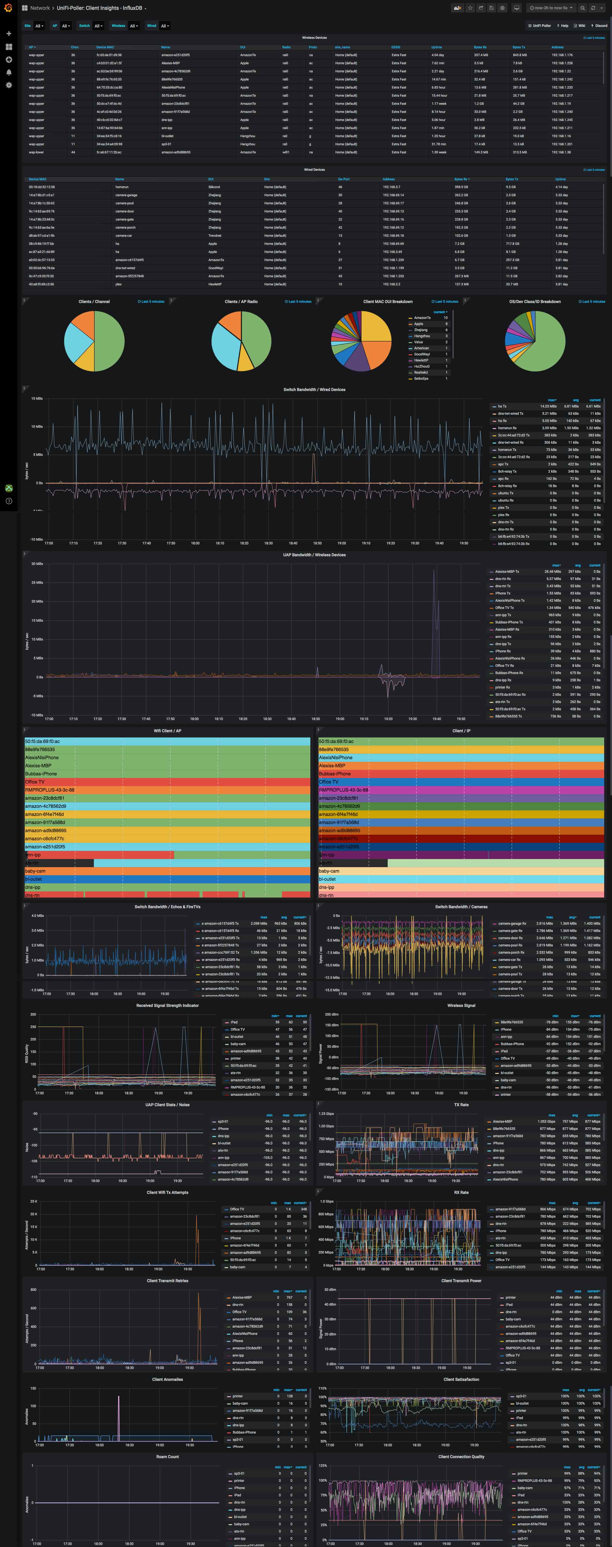The image size is (612, 1547).
Task: Click the Create plus icon in sidebar
Action: click(8, 34)
